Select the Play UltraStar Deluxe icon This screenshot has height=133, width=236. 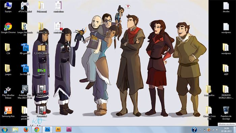coord(8,92)
